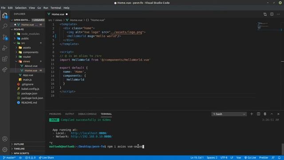Open the Edit menu
Screen dimensions: 284x160
coord(10,8)
